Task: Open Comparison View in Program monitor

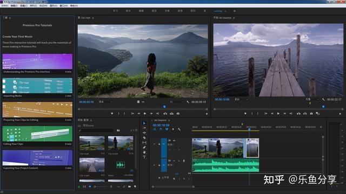Action: pyautogui.click(x=317, y=114)
